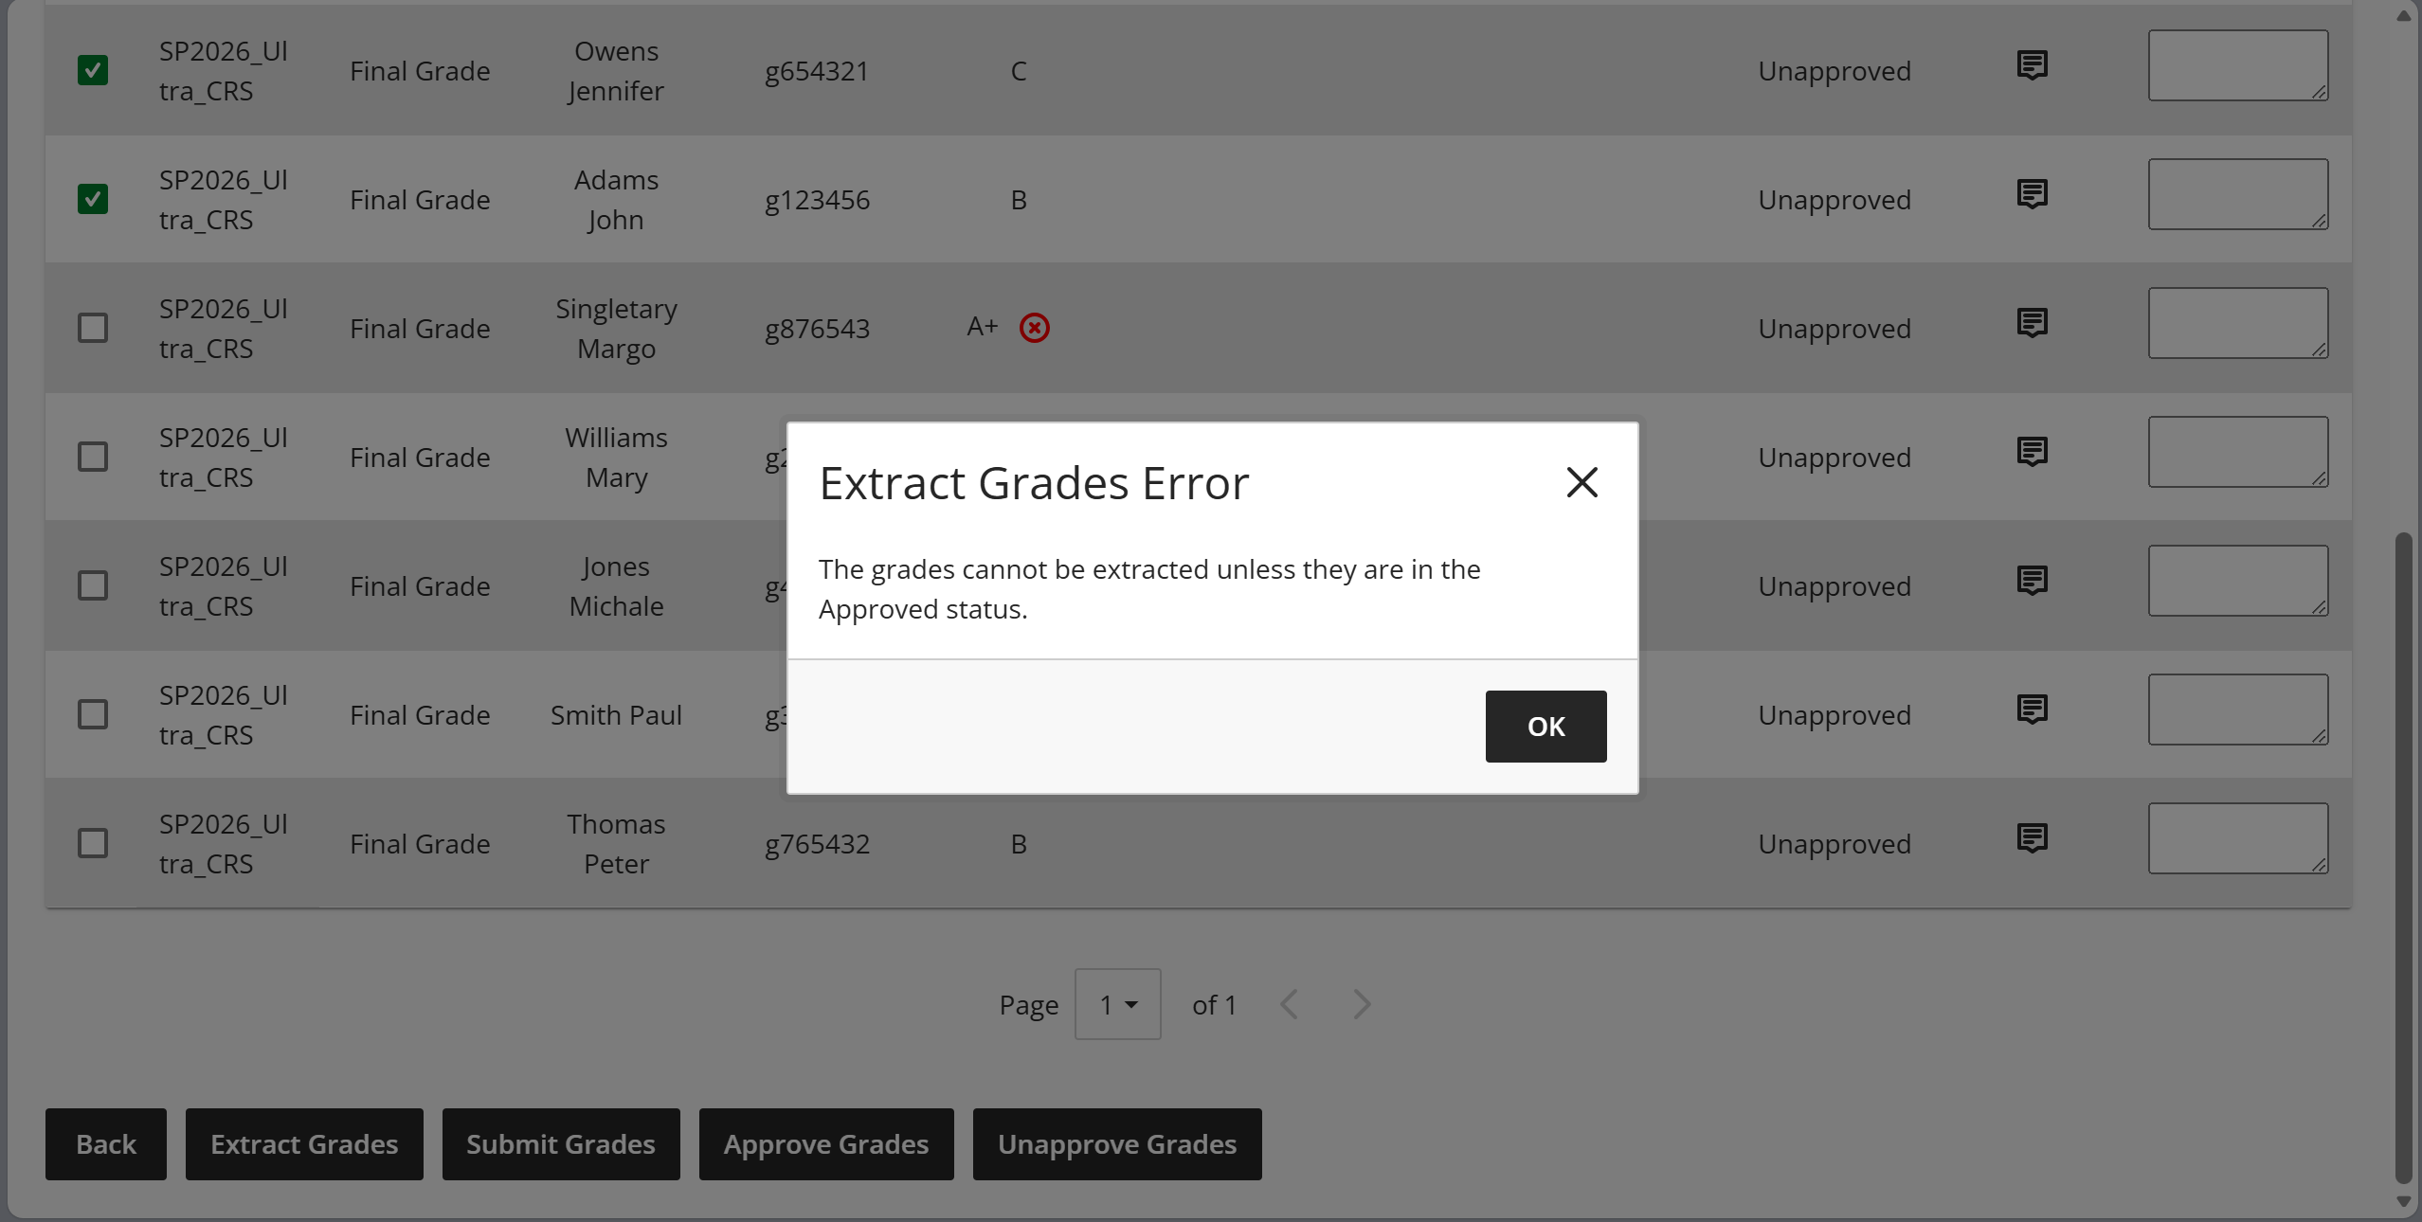Select Margo Singletary's row checkbox
Image resolution: width=2422 pixels, height=1222 pixels.
[92, 327]
